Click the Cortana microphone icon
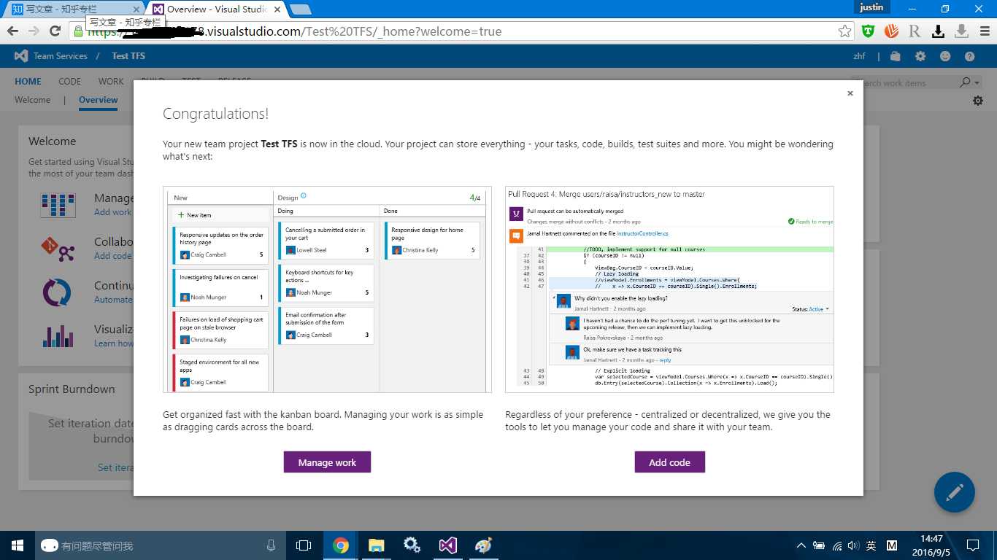 [271, 545]
